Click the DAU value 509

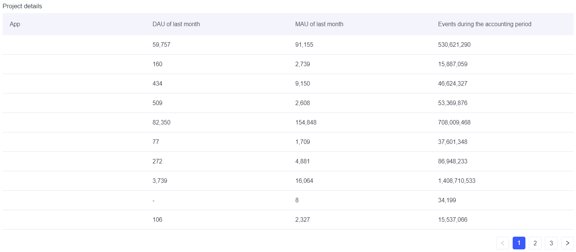[x=157, y=103]
